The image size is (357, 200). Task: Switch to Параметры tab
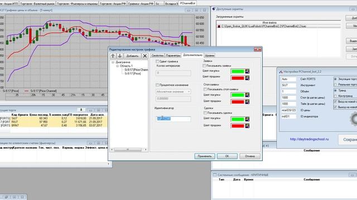[173, 56]
